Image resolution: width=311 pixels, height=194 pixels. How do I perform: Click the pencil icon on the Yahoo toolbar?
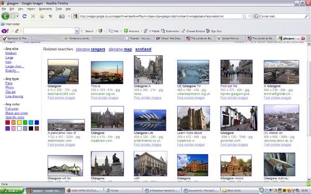17,31
